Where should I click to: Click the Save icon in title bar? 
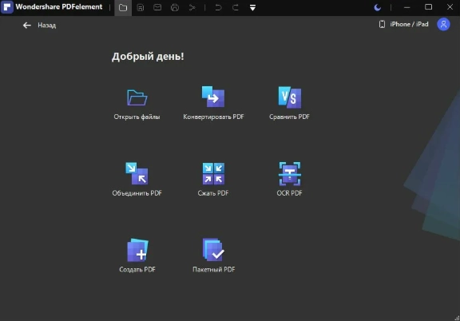pyautogui.click(x=141, y=8)
